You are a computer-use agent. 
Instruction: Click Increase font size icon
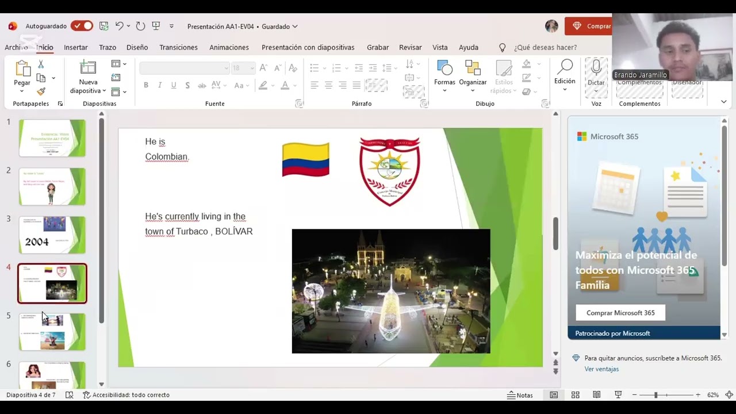pyautogui.click(x=264, y=68)
